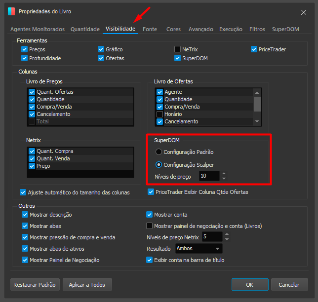Click the Aplicar a Todos button
The height and width of the screenshot is (302, 318).
pos(87,285)
